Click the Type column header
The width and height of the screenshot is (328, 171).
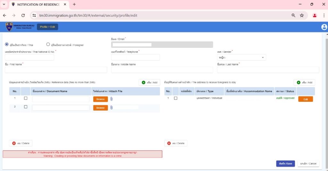[x=209, y=91]
